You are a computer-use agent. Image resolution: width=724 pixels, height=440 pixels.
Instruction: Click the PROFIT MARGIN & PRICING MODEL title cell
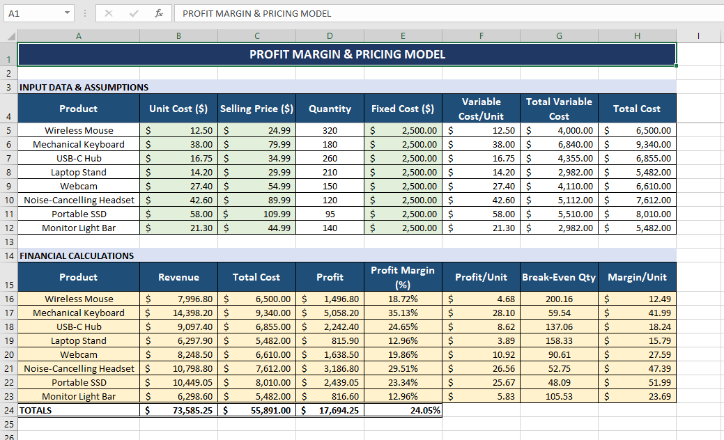coord(347,54)
